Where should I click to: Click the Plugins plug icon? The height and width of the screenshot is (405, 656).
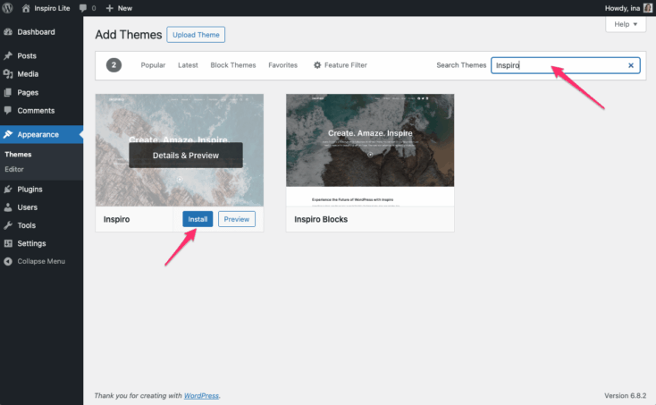coord(8,190)
